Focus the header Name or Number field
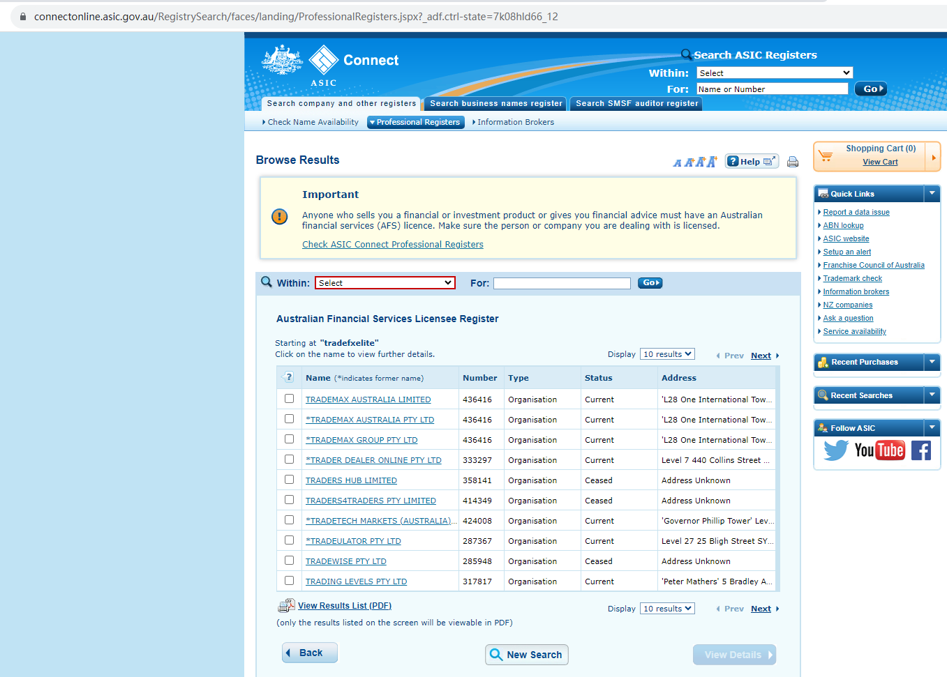 (773, 89)
